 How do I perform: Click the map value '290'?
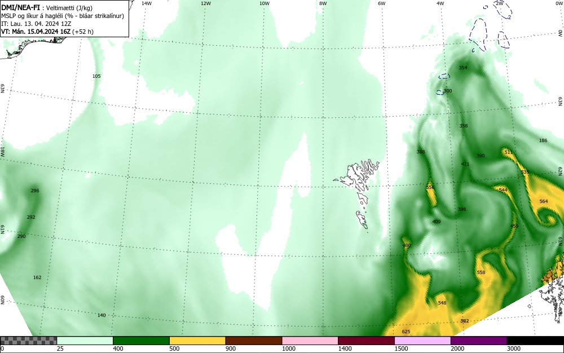tap(21, 236)
